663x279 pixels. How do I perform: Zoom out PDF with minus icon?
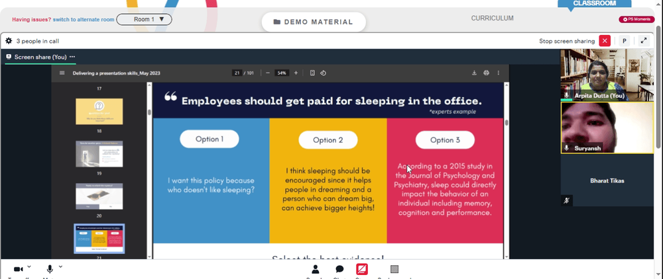pos(268,73)
